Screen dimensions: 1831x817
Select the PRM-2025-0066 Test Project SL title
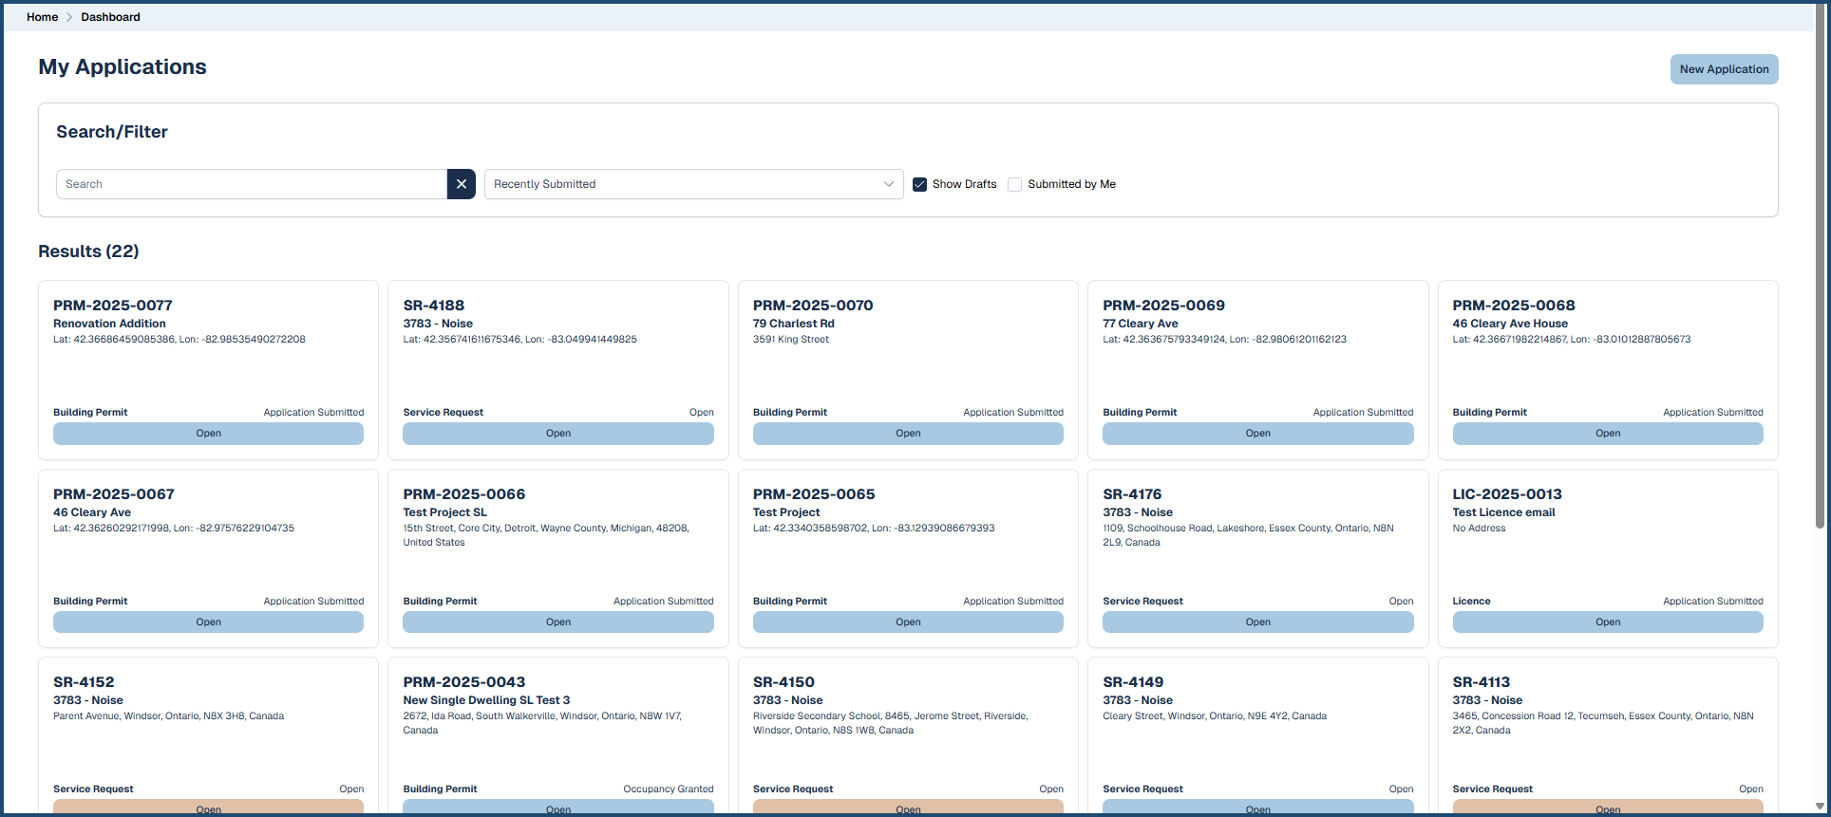463,494
